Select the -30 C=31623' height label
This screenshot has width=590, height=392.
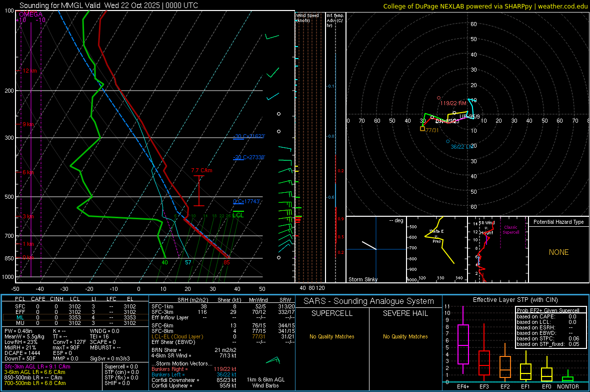(x=248, y=136)
